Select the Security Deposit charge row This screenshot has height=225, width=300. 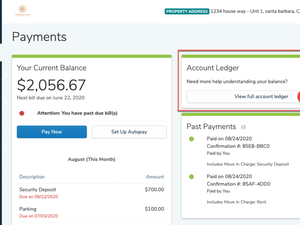coord(91,193)
